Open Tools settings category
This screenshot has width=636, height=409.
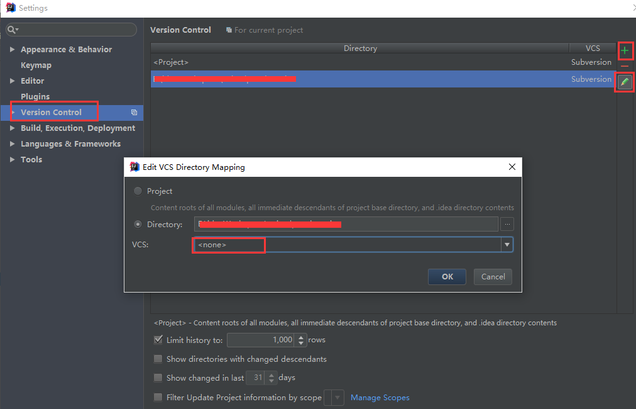click(31, 160)
